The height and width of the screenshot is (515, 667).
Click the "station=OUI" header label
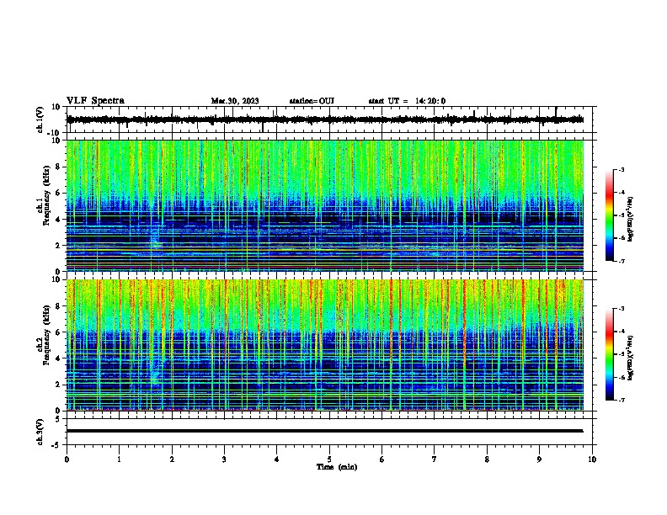(x=312, y=101)
